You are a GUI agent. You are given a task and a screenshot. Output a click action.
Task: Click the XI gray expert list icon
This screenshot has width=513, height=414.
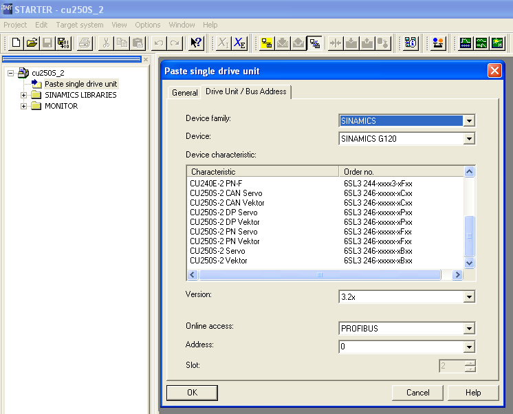pyautogui.click(x=223, y=43)
